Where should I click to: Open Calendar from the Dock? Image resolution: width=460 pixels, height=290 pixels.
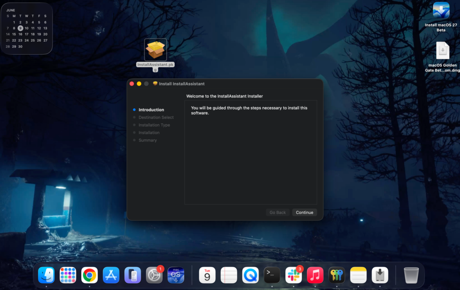click(207, 275)
